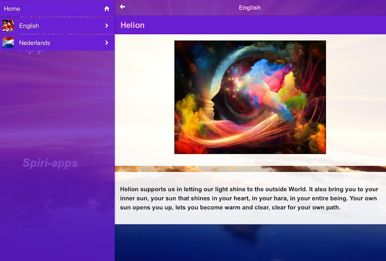Click the Helion heading
The height and width of the screenshot is (261, 386).
[x=133, y=25]
